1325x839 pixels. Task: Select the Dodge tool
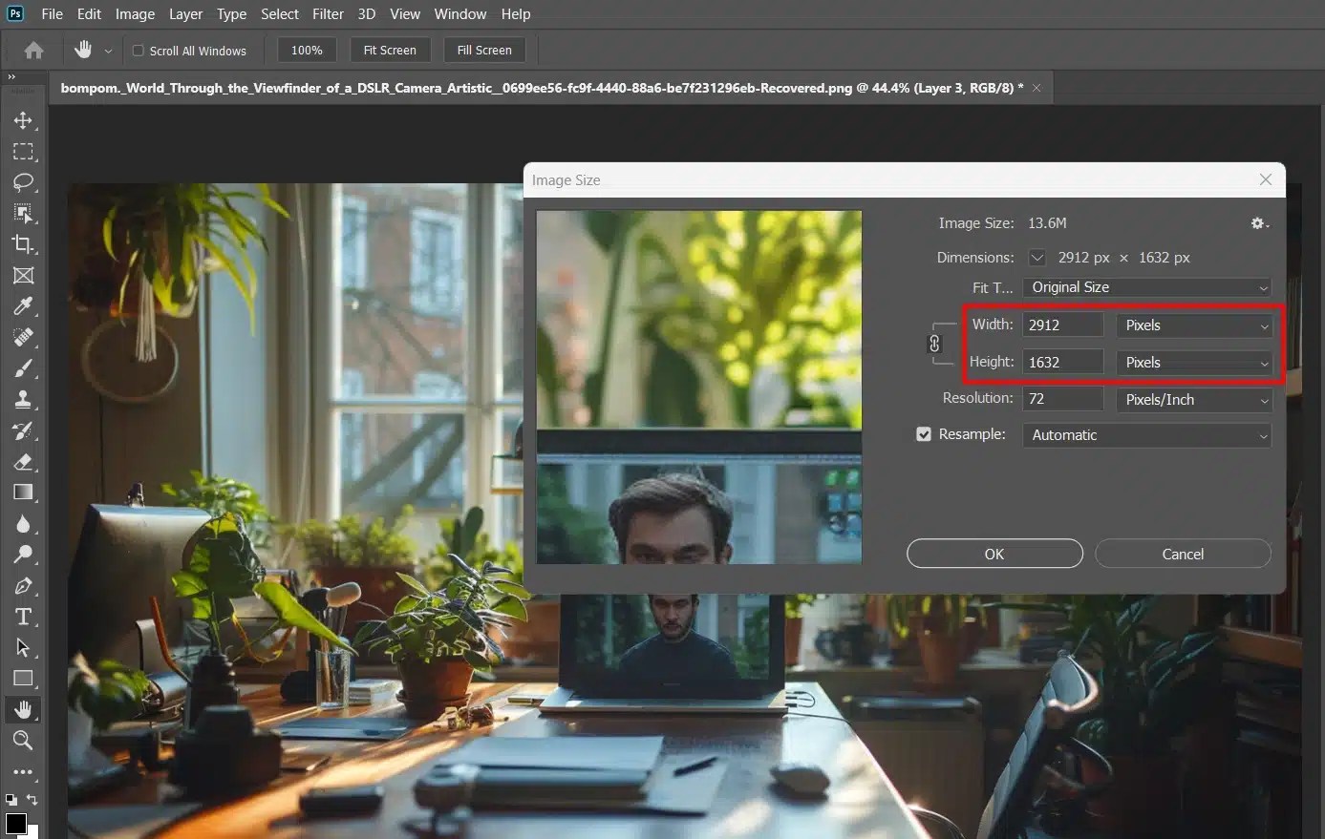tap(23, 555)
